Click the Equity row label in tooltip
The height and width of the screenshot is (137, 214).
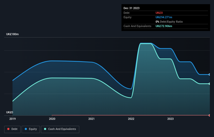(x=127, y=17)
